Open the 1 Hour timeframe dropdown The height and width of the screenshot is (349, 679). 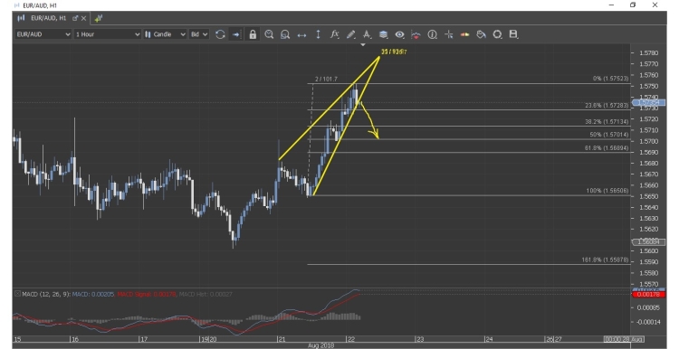pos(108,34)
